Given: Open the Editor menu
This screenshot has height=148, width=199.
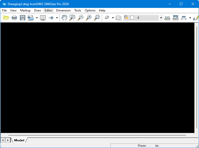Looking at the screenshot, I should (x=49, y=10).
